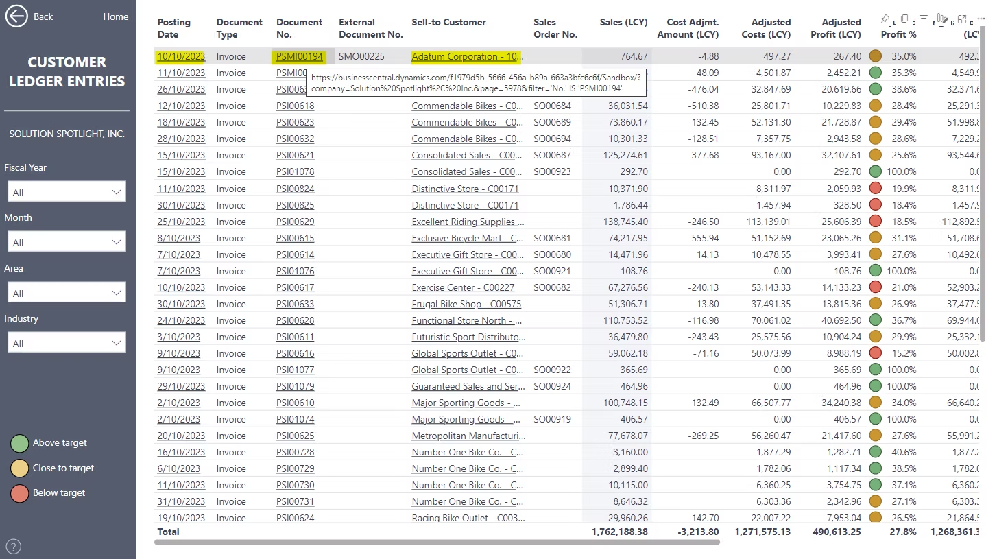The image size is (997, 559).
Task: Click the red indicator in the Exercise Center row
Action: (875, 287)
